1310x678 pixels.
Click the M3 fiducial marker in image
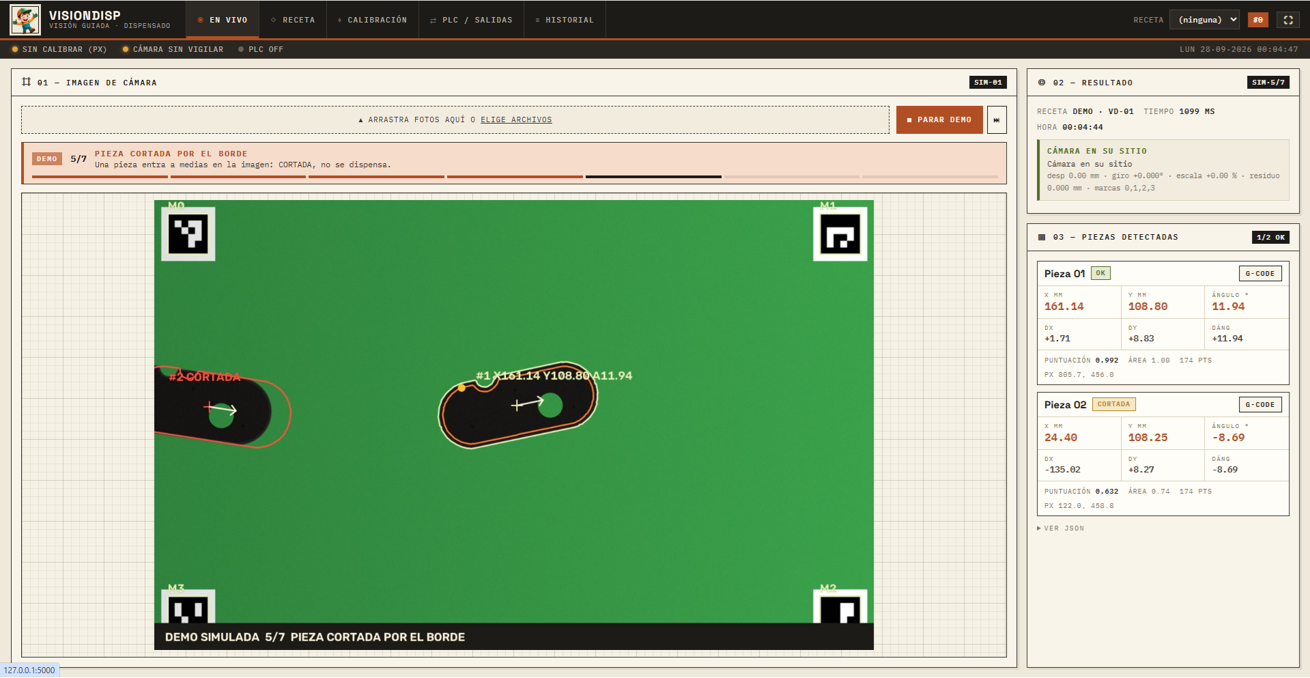[x=188, y=606]
